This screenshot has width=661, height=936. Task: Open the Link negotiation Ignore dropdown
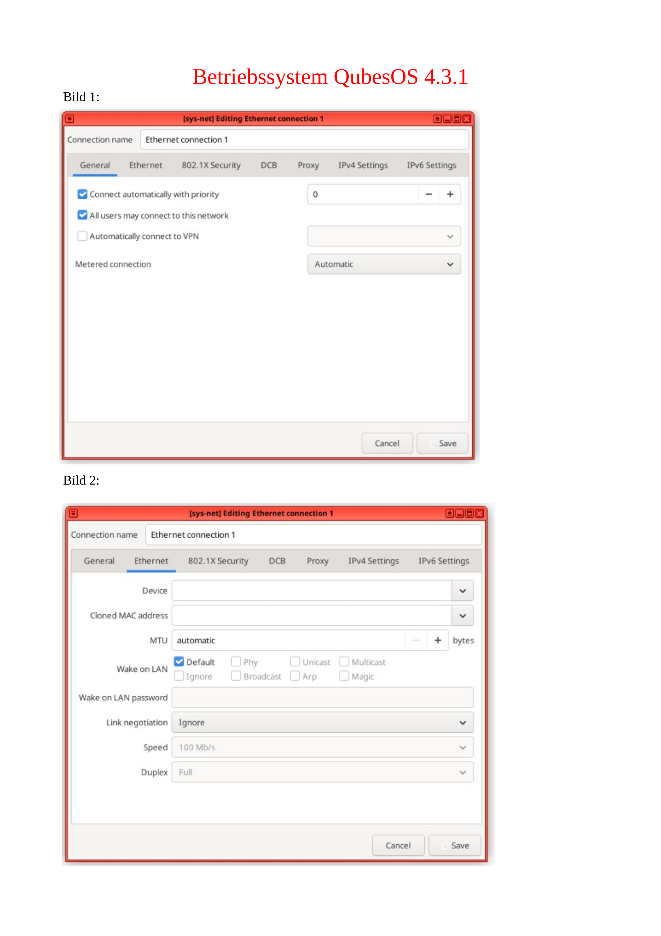coord(323,722)
